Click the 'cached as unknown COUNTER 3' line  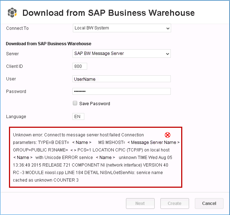point(46,180)
